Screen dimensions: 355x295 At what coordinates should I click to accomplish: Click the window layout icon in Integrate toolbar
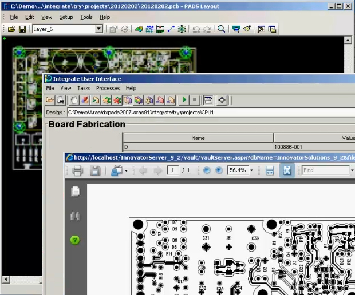pyautogui.click(x=208, y=100)
